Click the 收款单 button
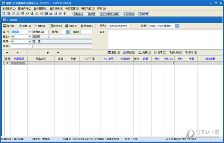 point(91,14)
